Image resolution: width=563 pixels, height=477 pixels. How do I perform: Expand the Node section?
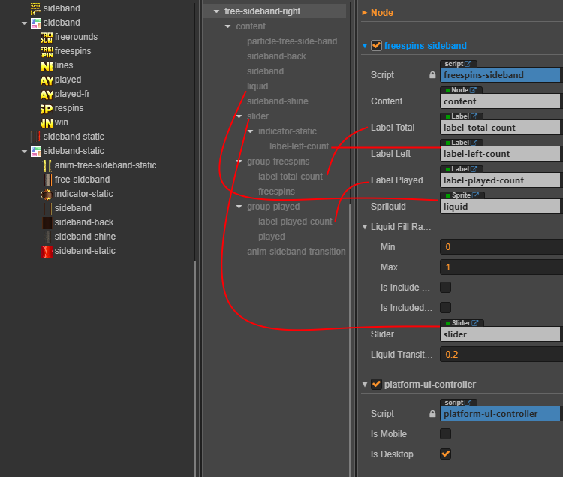[364, 13]
